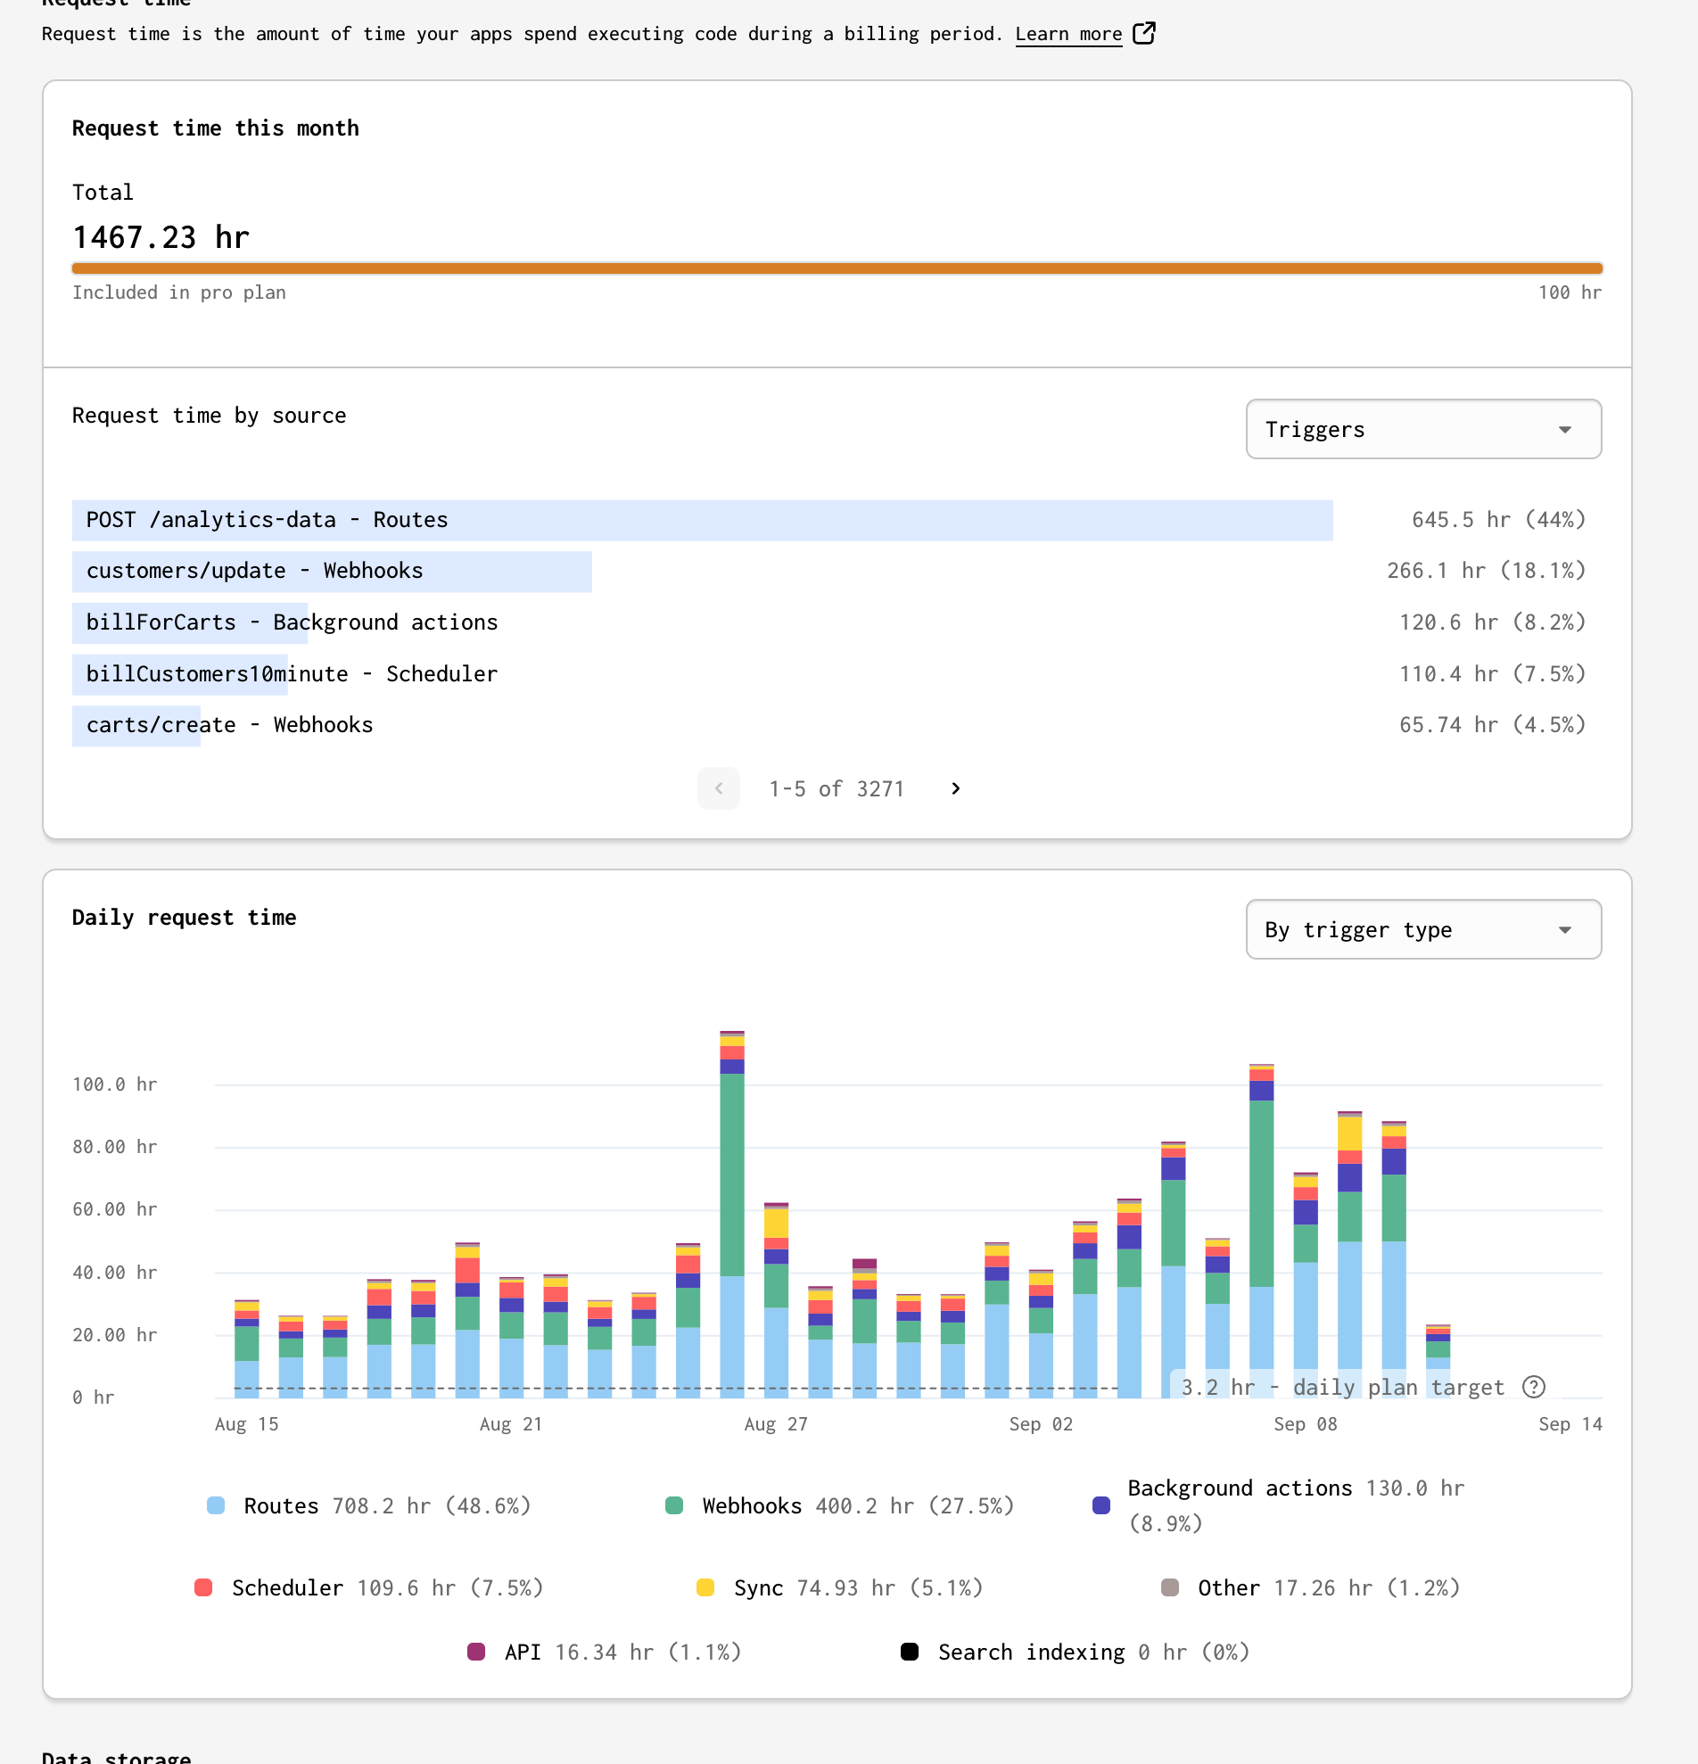
Task: Toggle the Background actions legend item
Action: coord(1238,1488)
